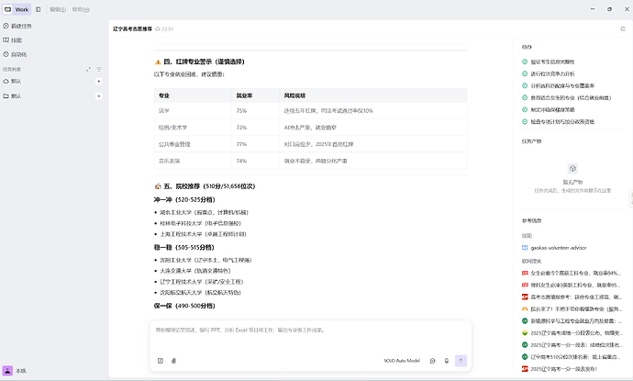This screenshot has height=381, width=633.
Task: Click the edit/attach note icon in composer
Action: click(x=161, y=361)
